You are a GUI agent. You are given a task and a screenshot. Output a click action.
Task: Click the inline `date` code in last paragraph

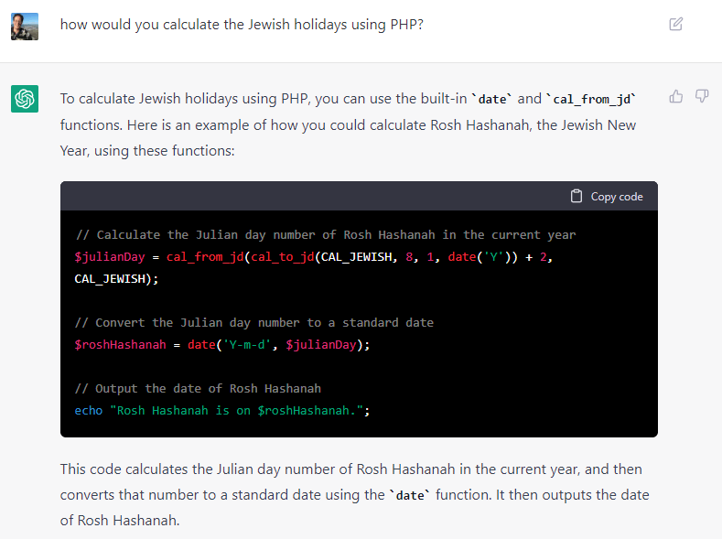point(410,495)
